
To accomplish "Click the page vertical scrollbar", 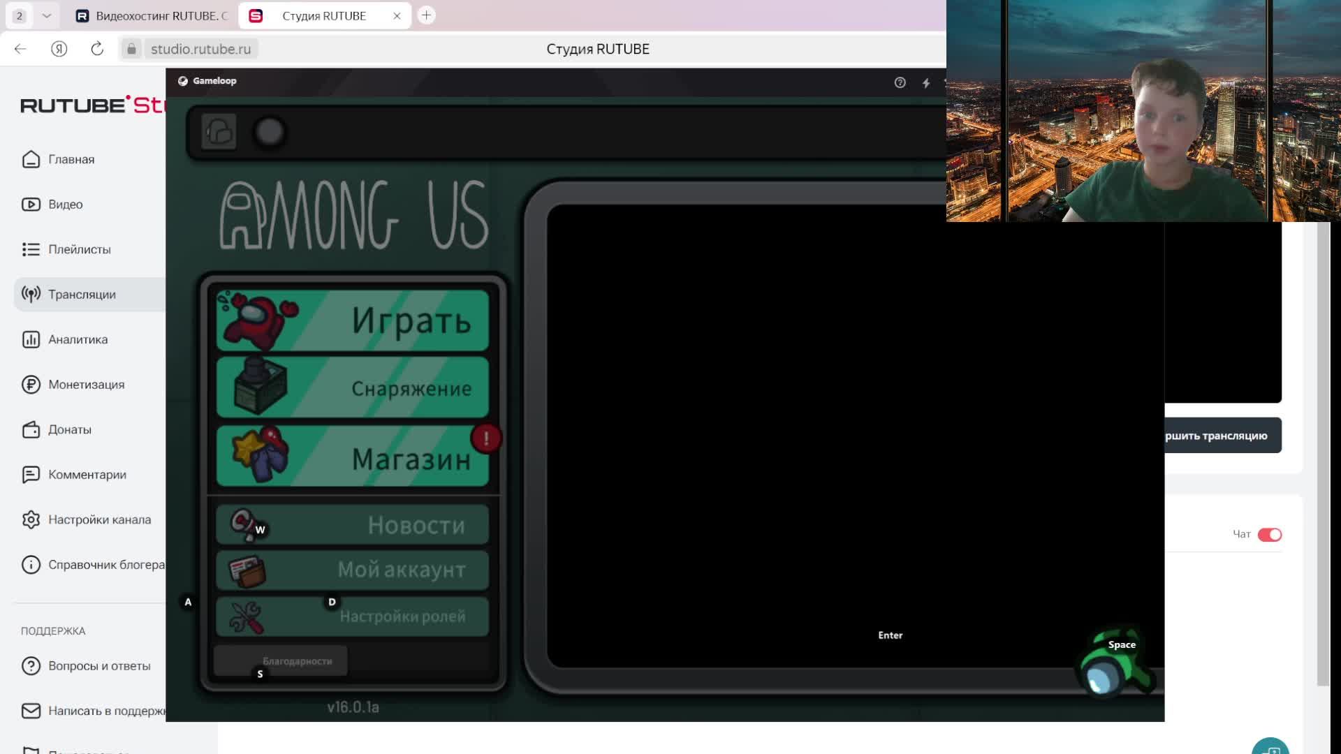I will (1323, 454).
